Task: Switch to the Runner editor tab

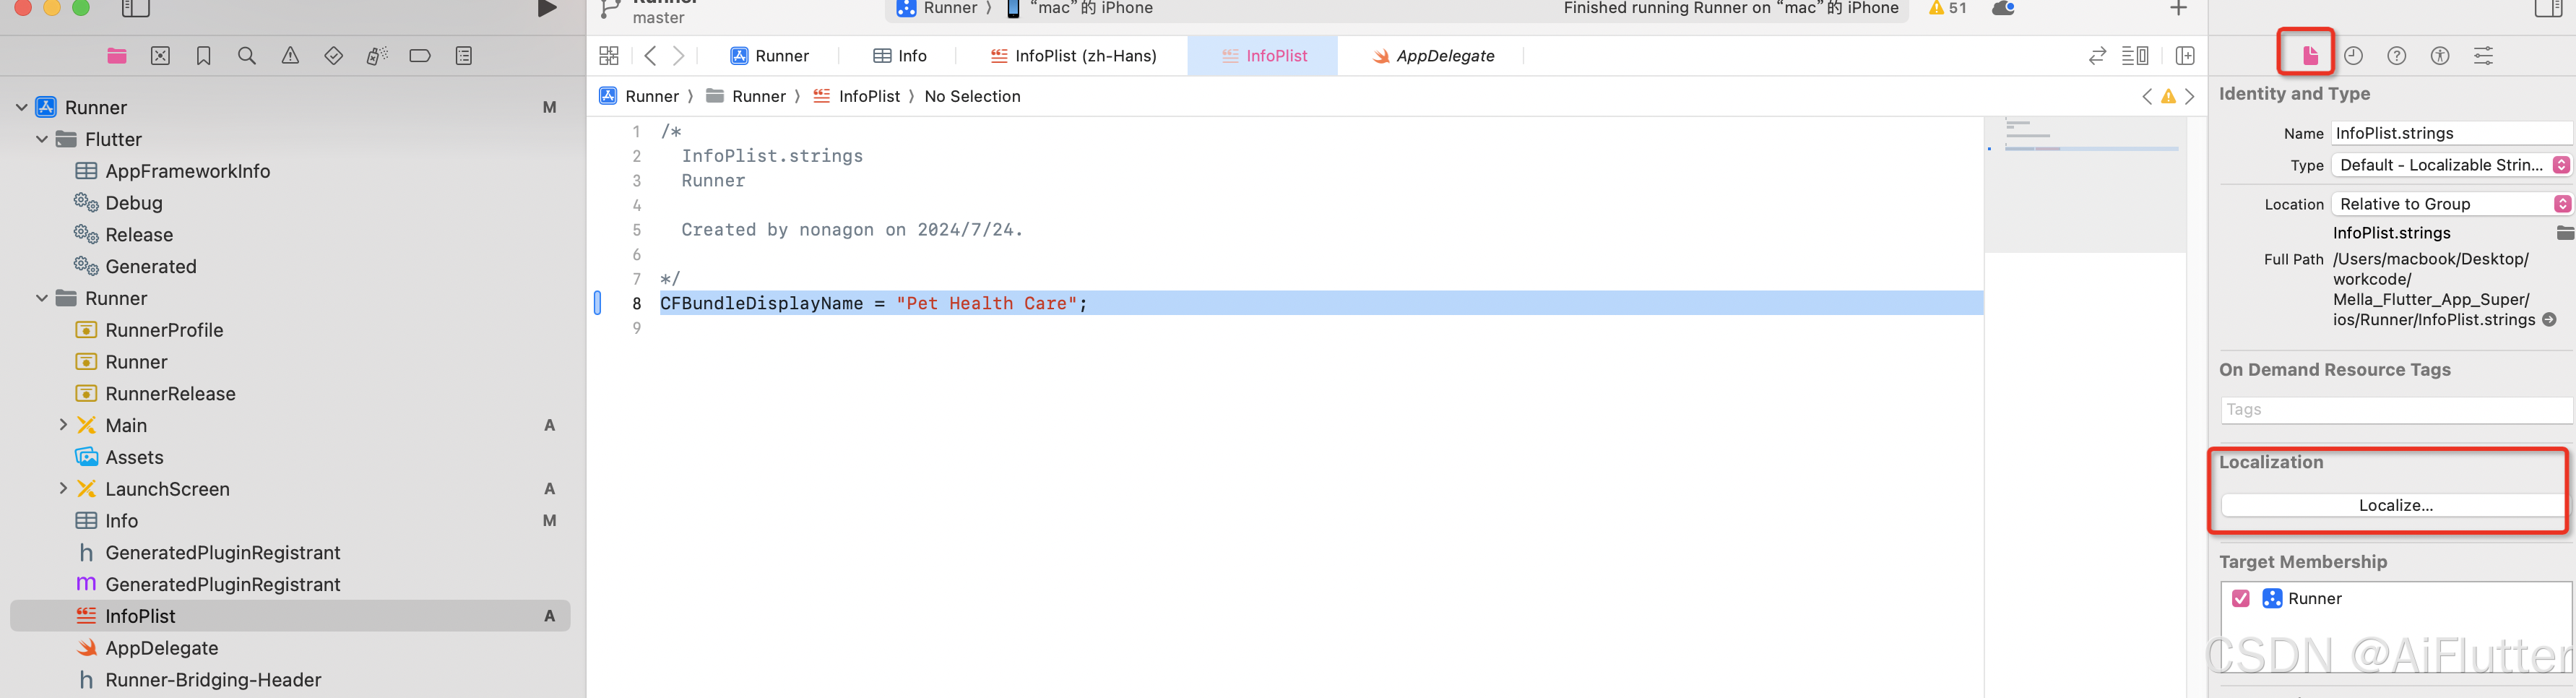Action: (769, 56)
